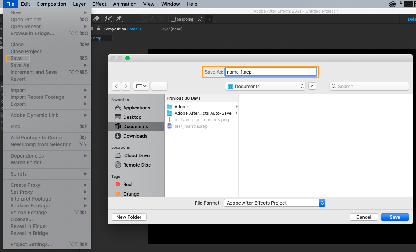
Task: Click the blue Save button
Action: coord(395,217)
